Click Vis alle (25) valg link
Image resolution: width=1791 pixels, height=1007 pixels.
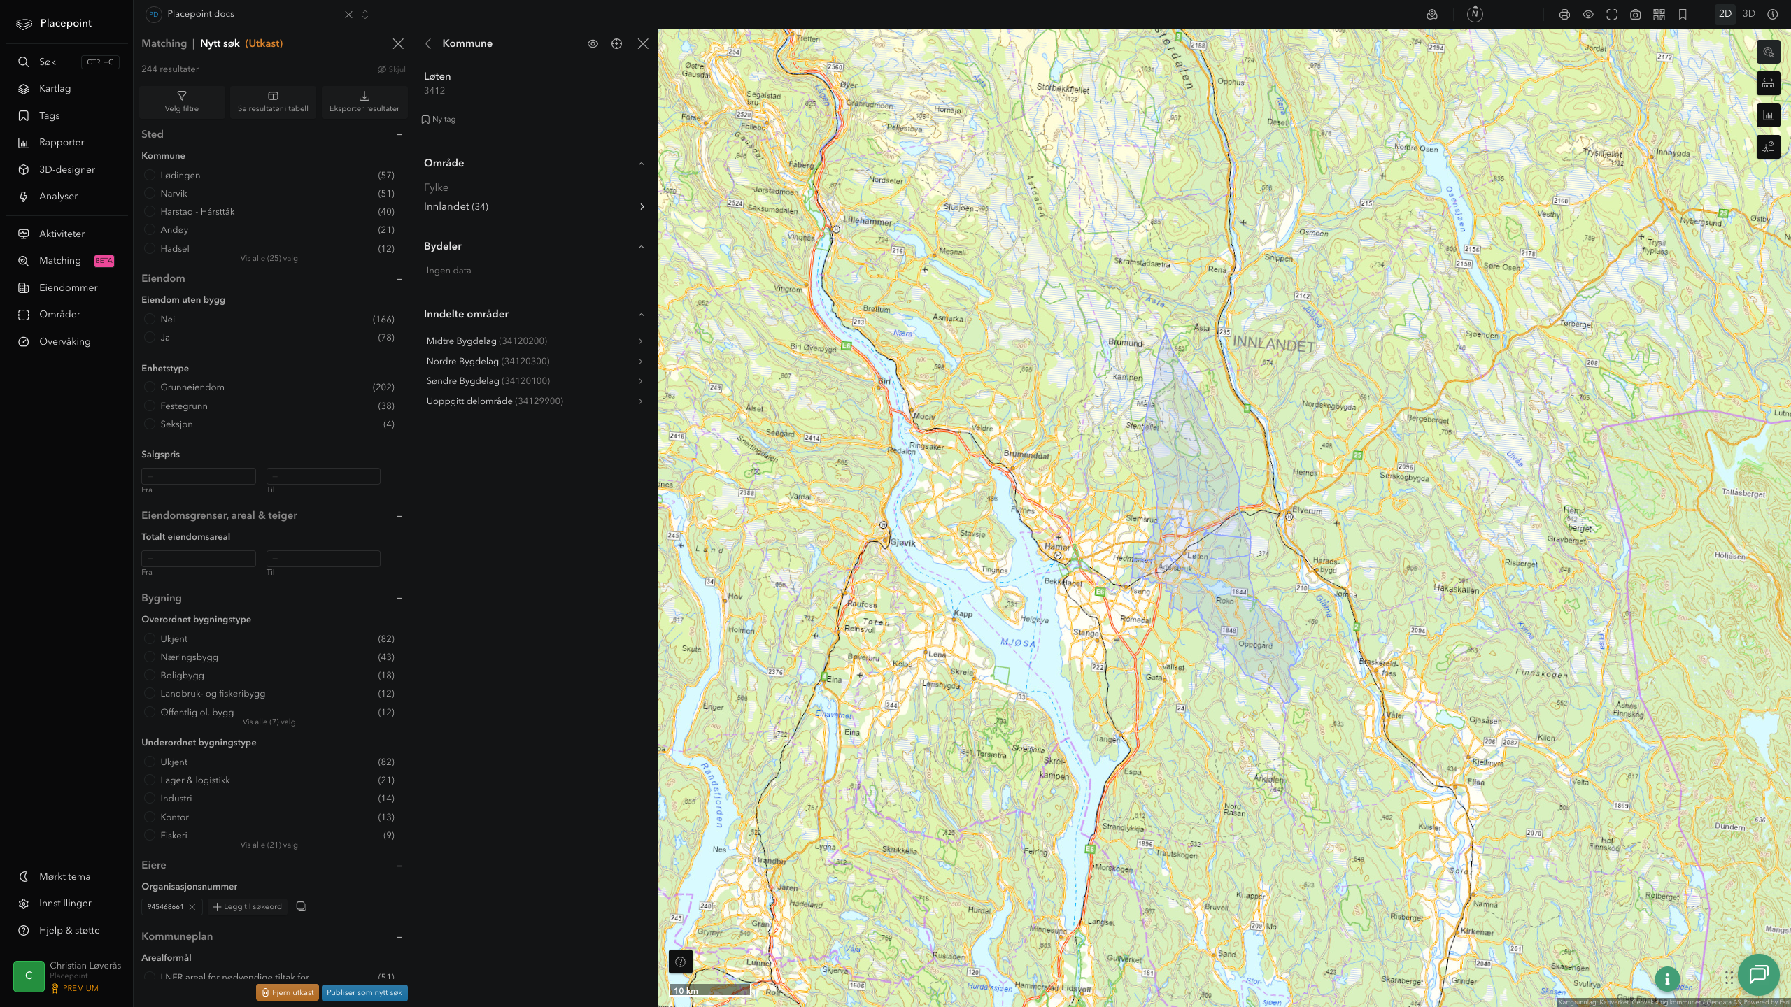pyautogui.click(x=269, y=259)
